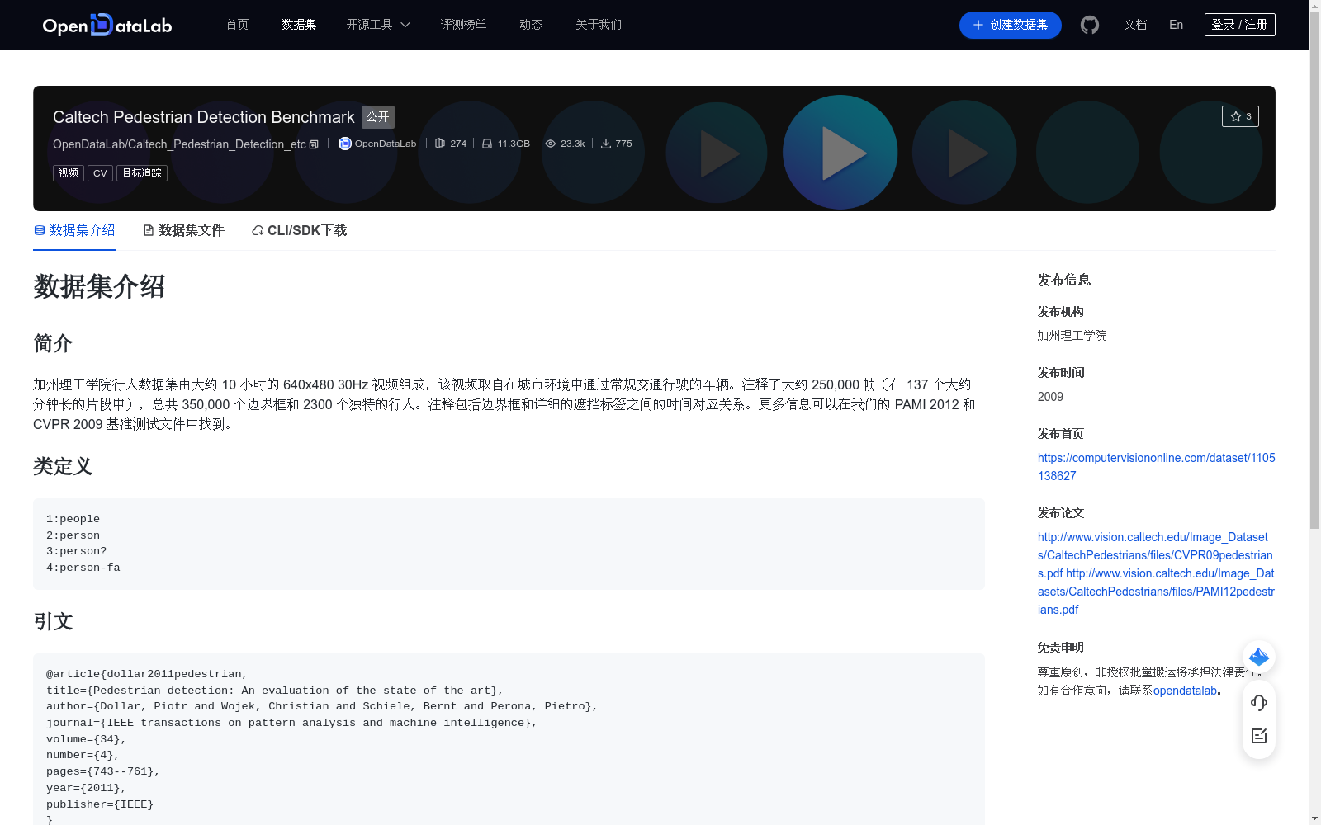
Task: Click the 目标追踪 tag
Action: [142, 173]
